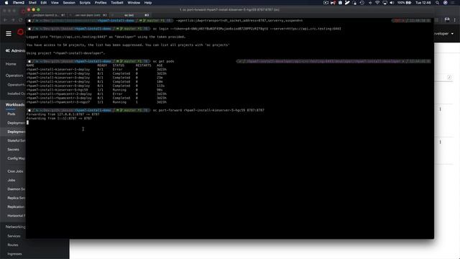Open the View menu

tap(55, 3)
